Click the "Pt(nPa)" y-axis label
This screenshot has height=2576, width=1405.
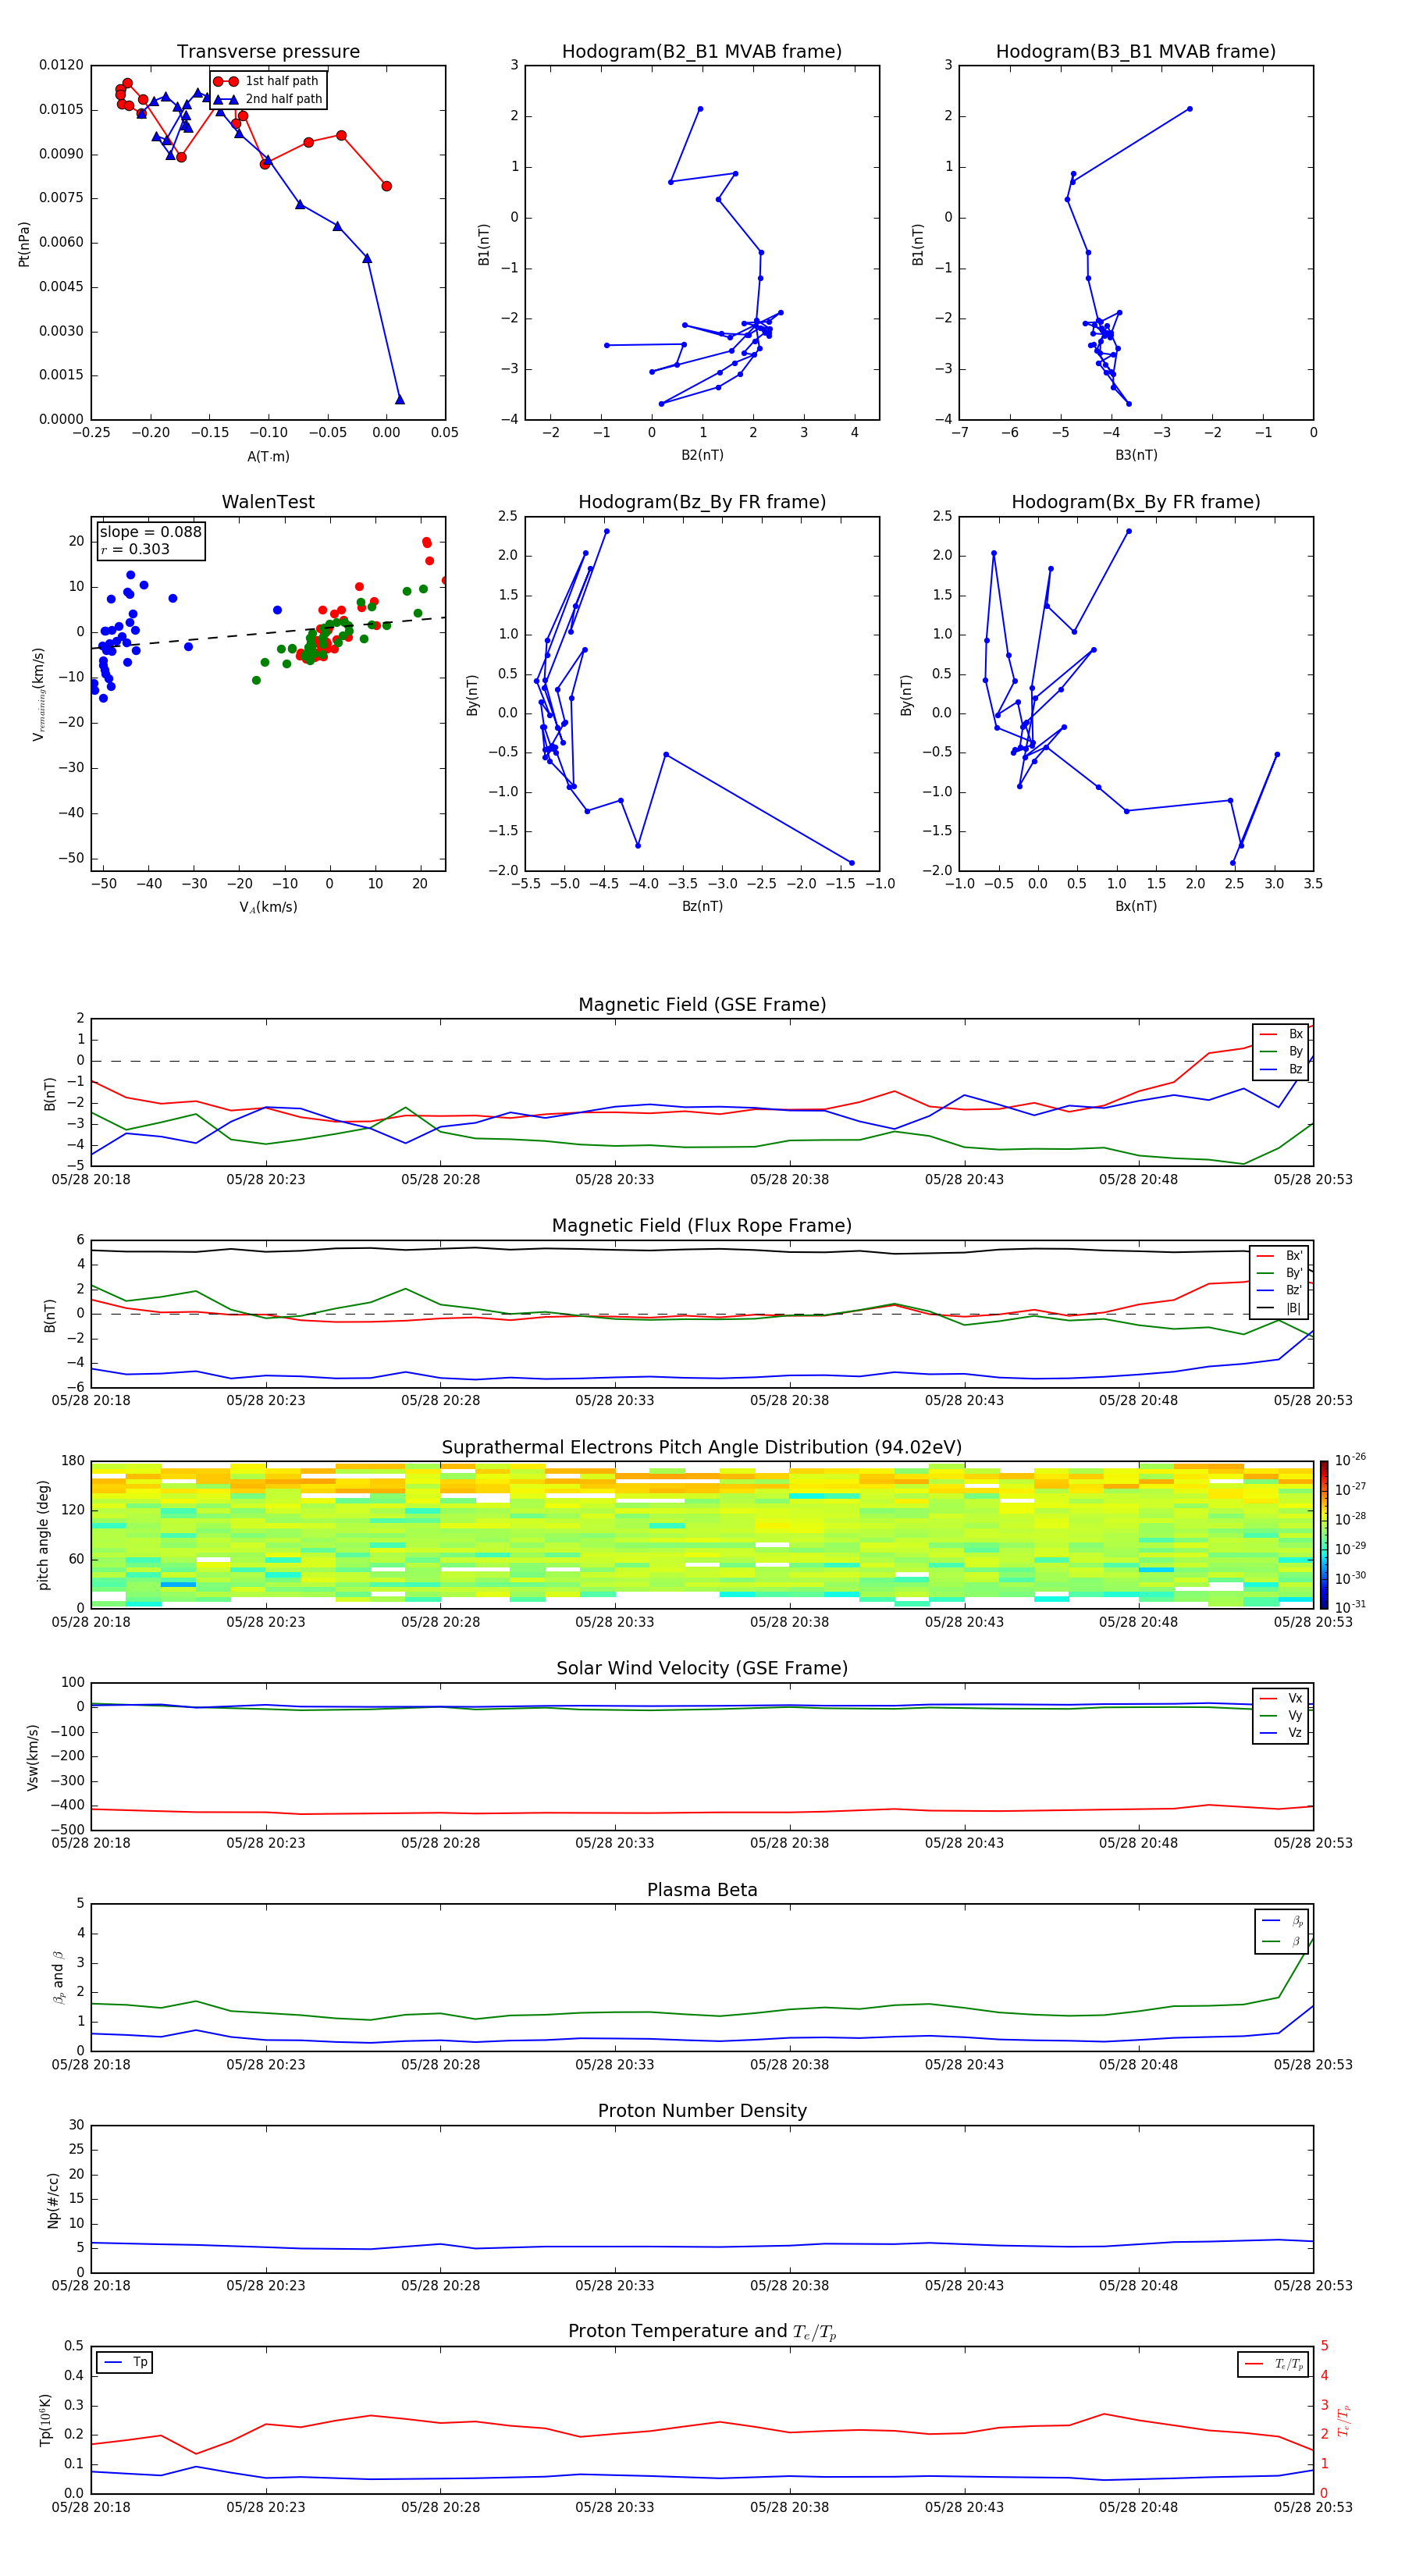[24, 244]
